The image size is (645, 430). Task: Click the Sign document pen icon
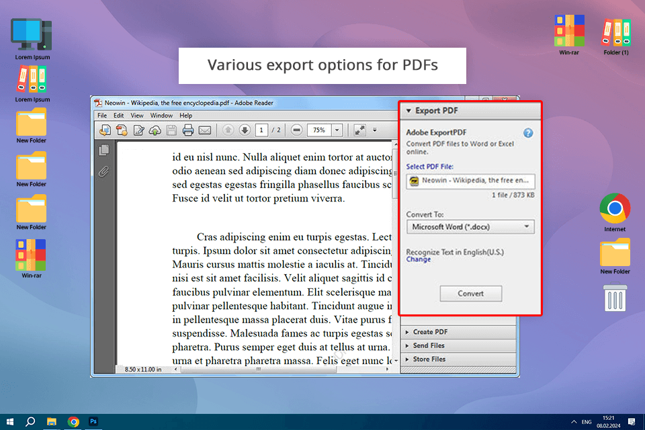click(138, 130)
